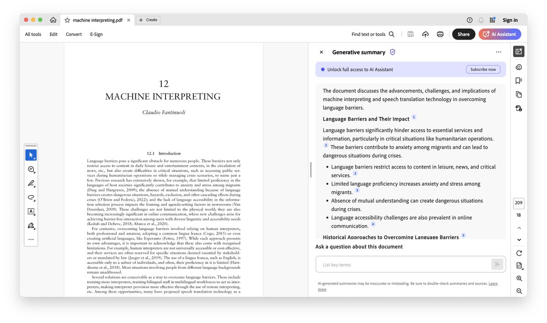Open the AI Assistant button
This screenshot has height=323, width=547.
(500, 34)
